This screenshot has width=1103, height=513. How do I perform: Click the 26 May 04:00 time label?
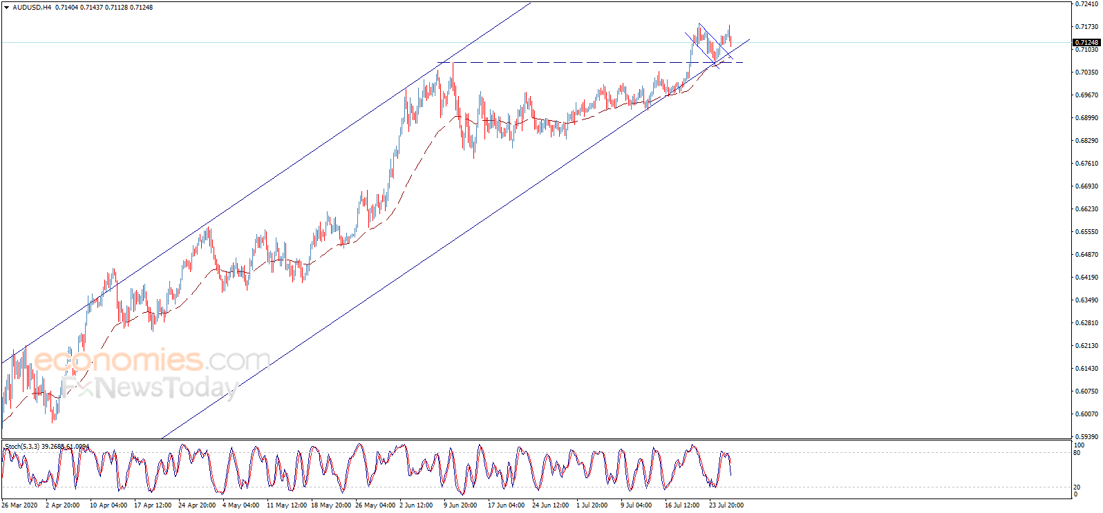point(375,505)
